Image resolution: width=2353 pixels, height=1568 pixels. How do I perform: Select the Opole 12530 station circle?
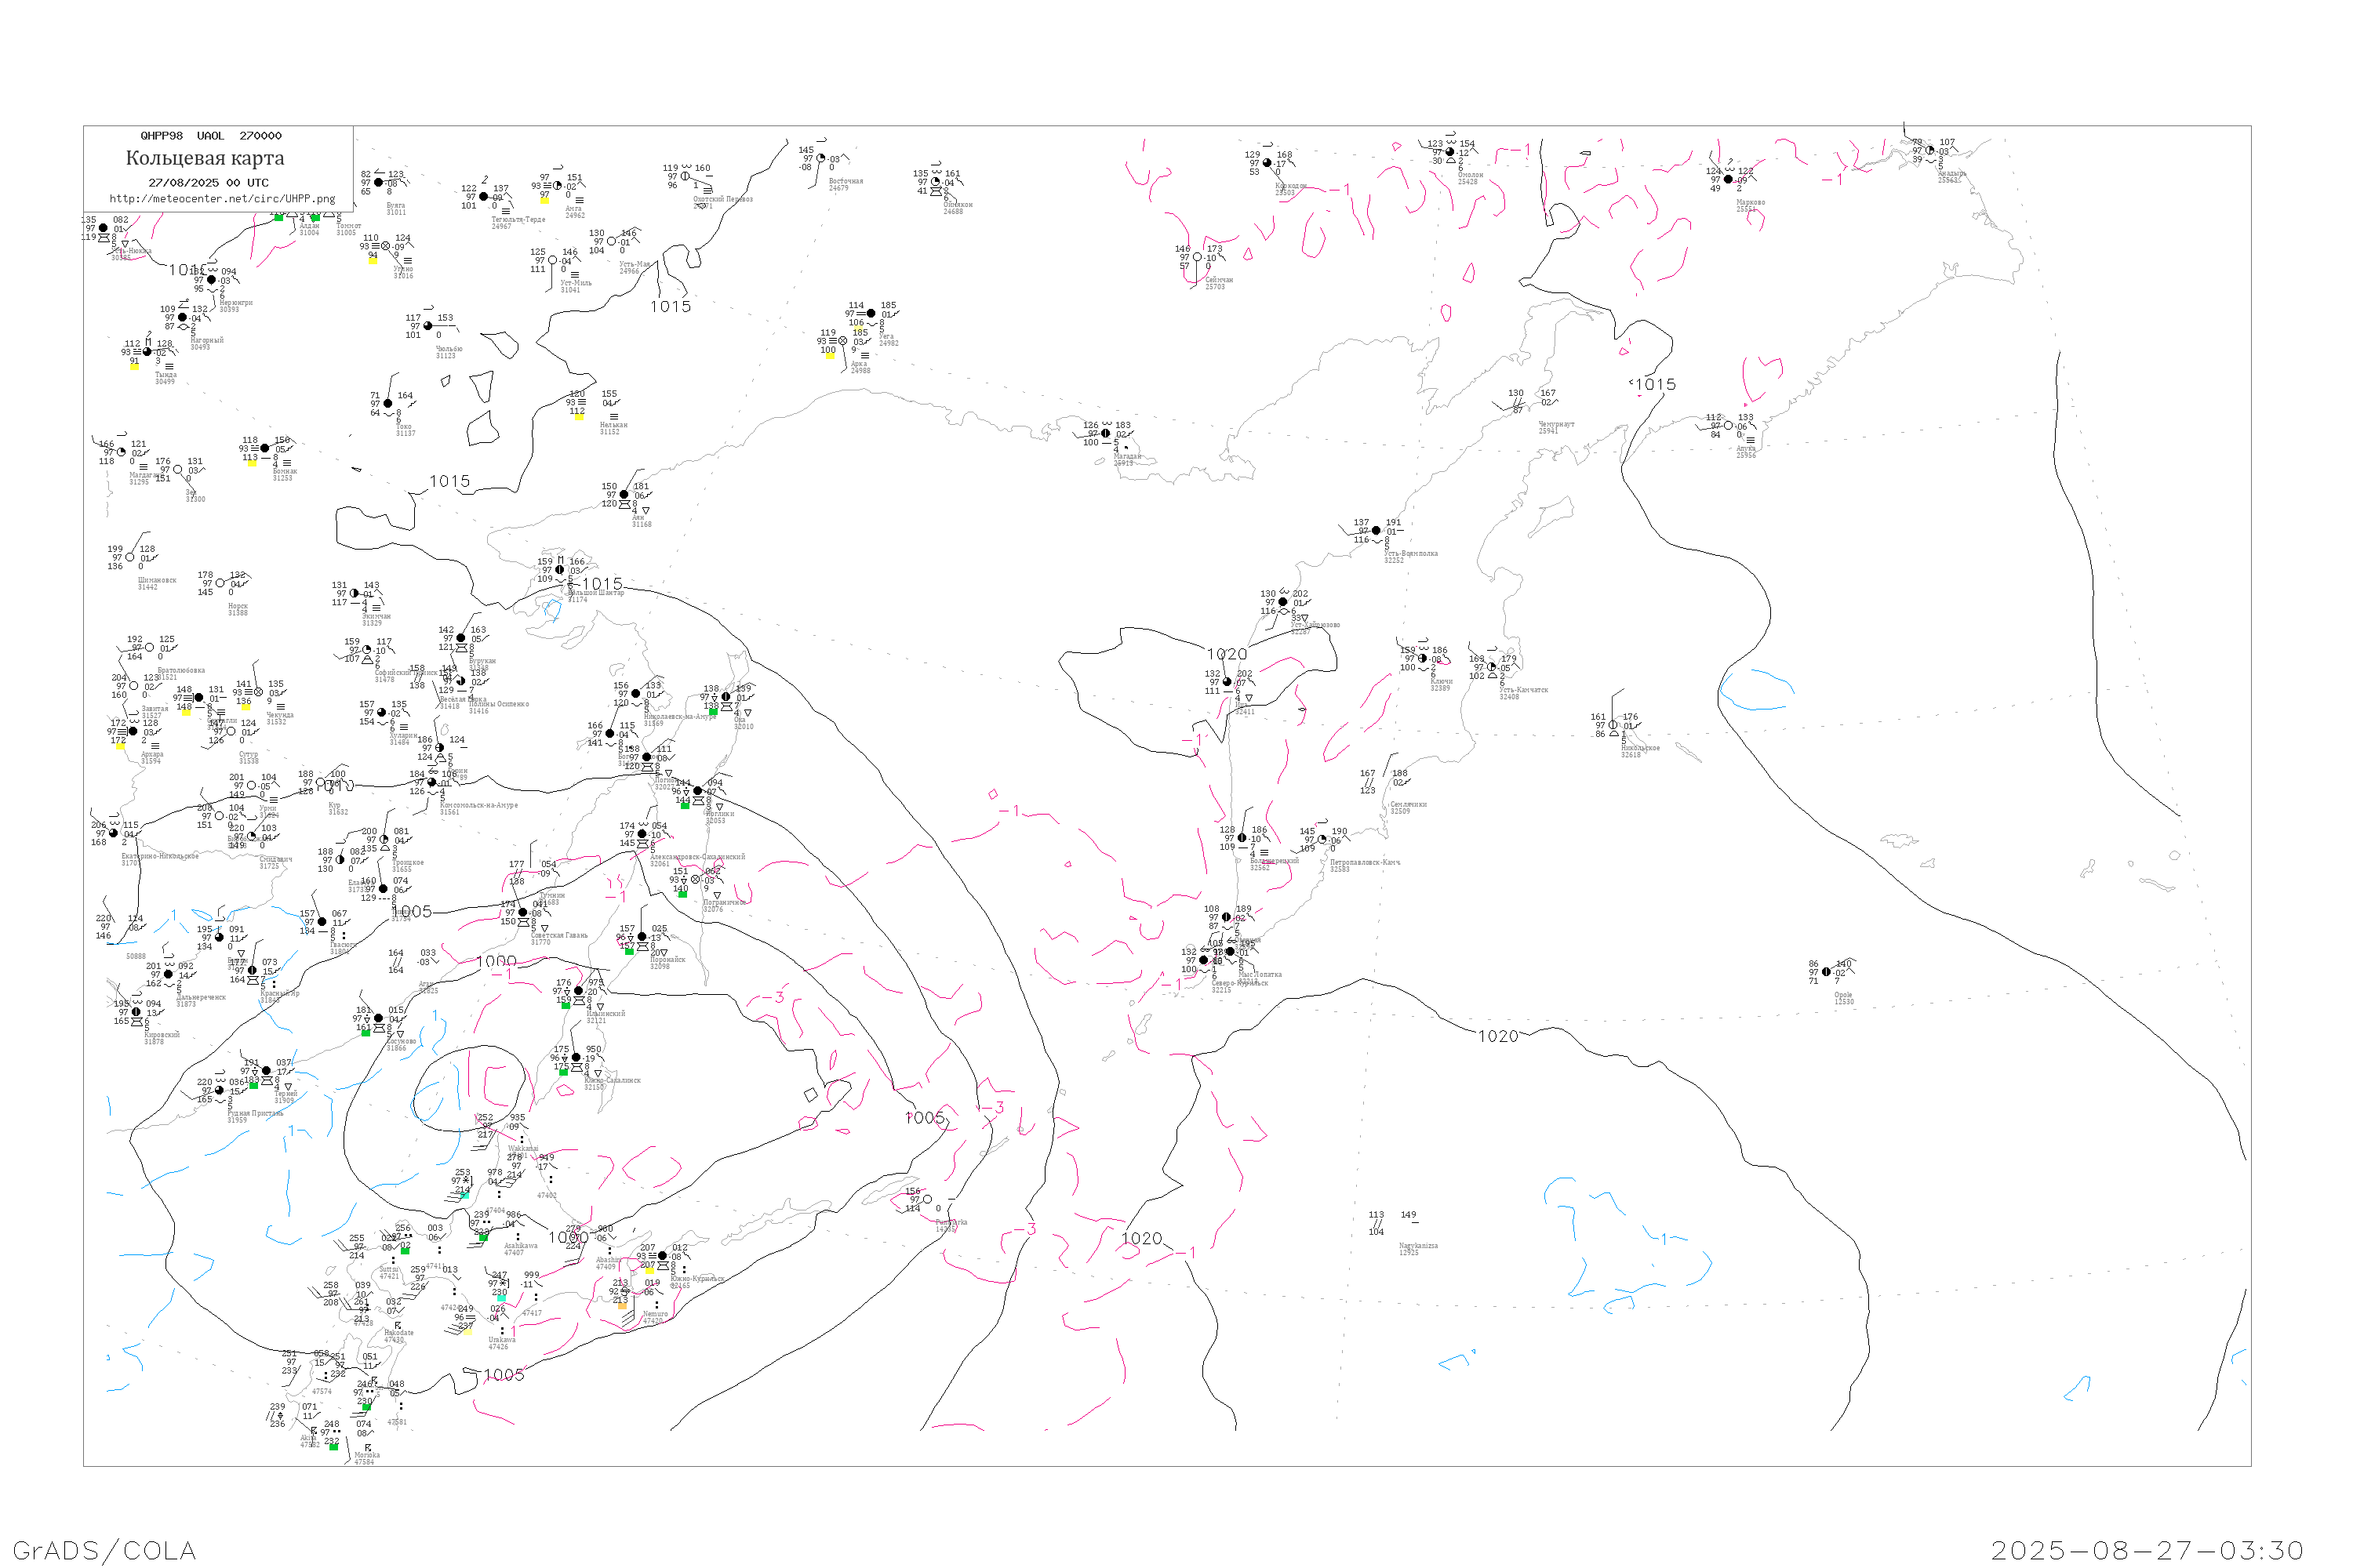[x=1827, y=972]
